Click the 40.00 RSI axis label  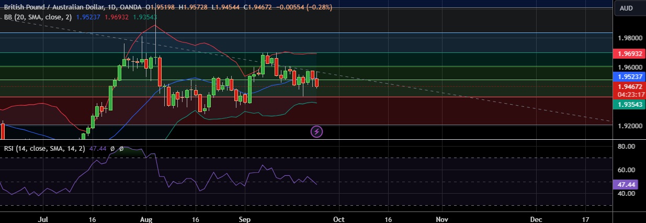coord(626,193)
